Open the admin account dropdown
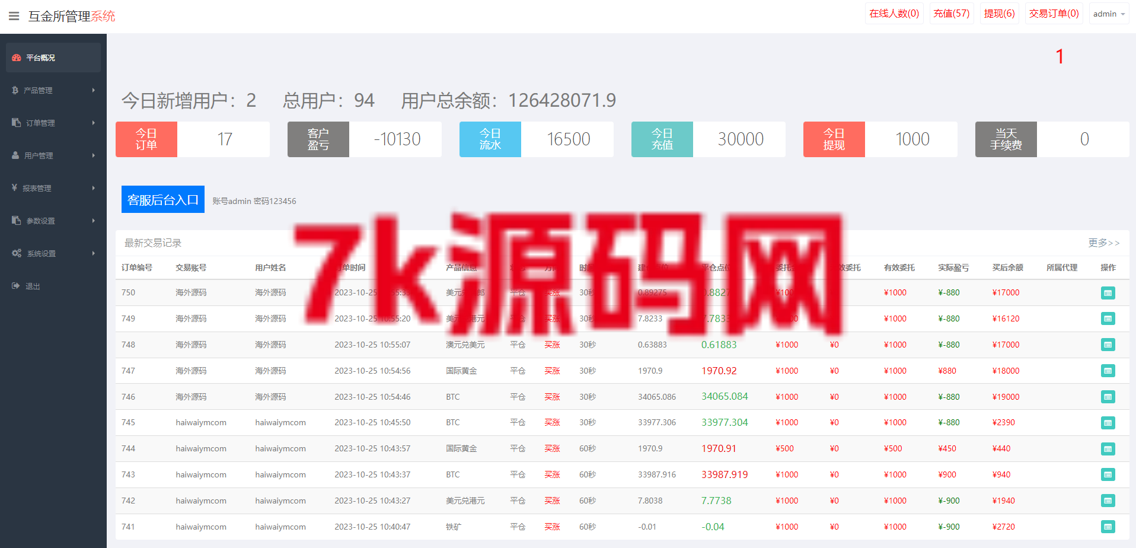This screenshot has height=548, width=1136. pyautogui.click(x=1109, y=14)
